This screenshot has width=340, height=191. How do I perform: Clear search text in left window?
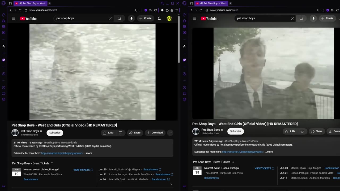[x=111, y=18]
